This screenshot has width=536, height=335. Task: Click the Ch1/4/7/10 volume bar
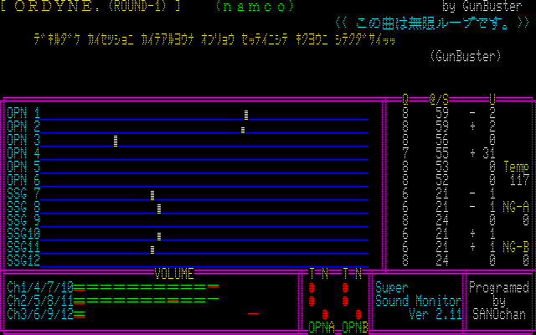147,287
